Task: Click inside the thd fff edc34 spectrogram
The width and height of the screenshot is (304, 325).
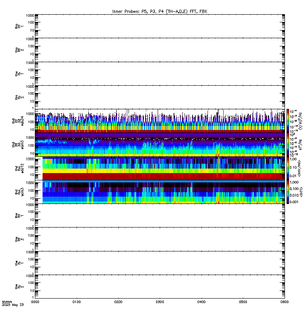Action: (x=160, y=121)
